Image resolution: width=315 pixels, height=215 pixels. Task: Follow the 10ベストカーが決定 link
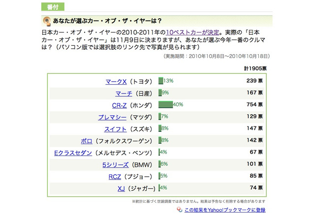click(x=192, y=32)
